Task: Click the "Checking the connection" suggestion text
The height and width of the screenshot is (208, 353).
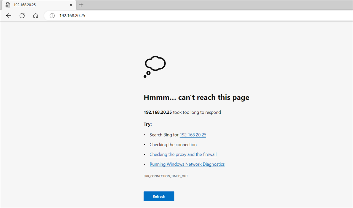Action: [173, 145]
